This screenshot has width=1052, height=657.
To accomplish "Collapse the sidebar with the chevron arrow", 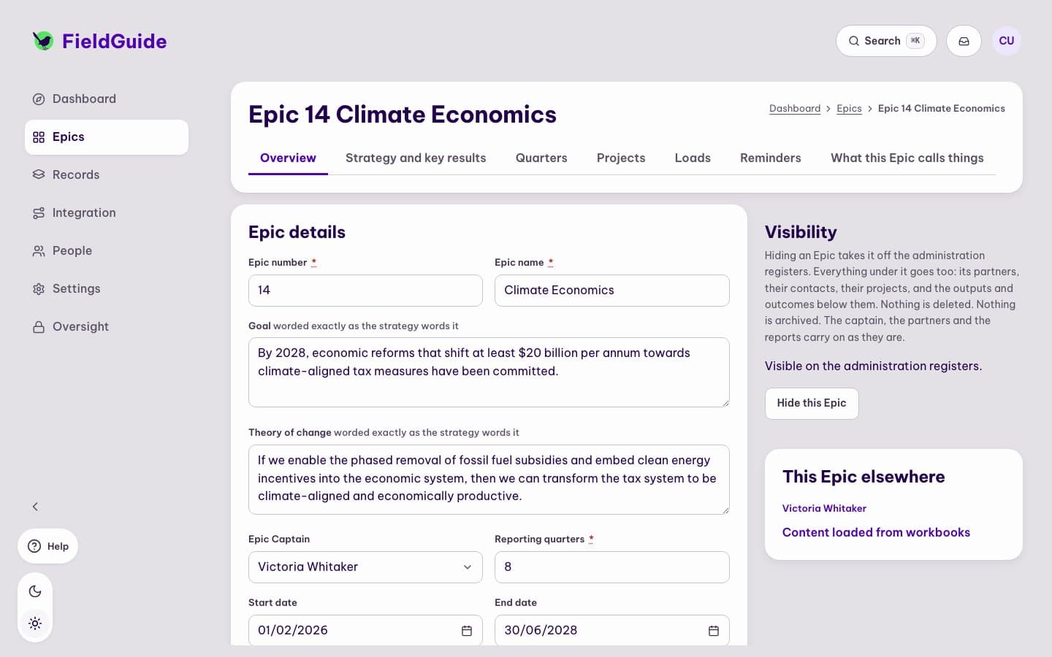I will [x=35, y=507].
